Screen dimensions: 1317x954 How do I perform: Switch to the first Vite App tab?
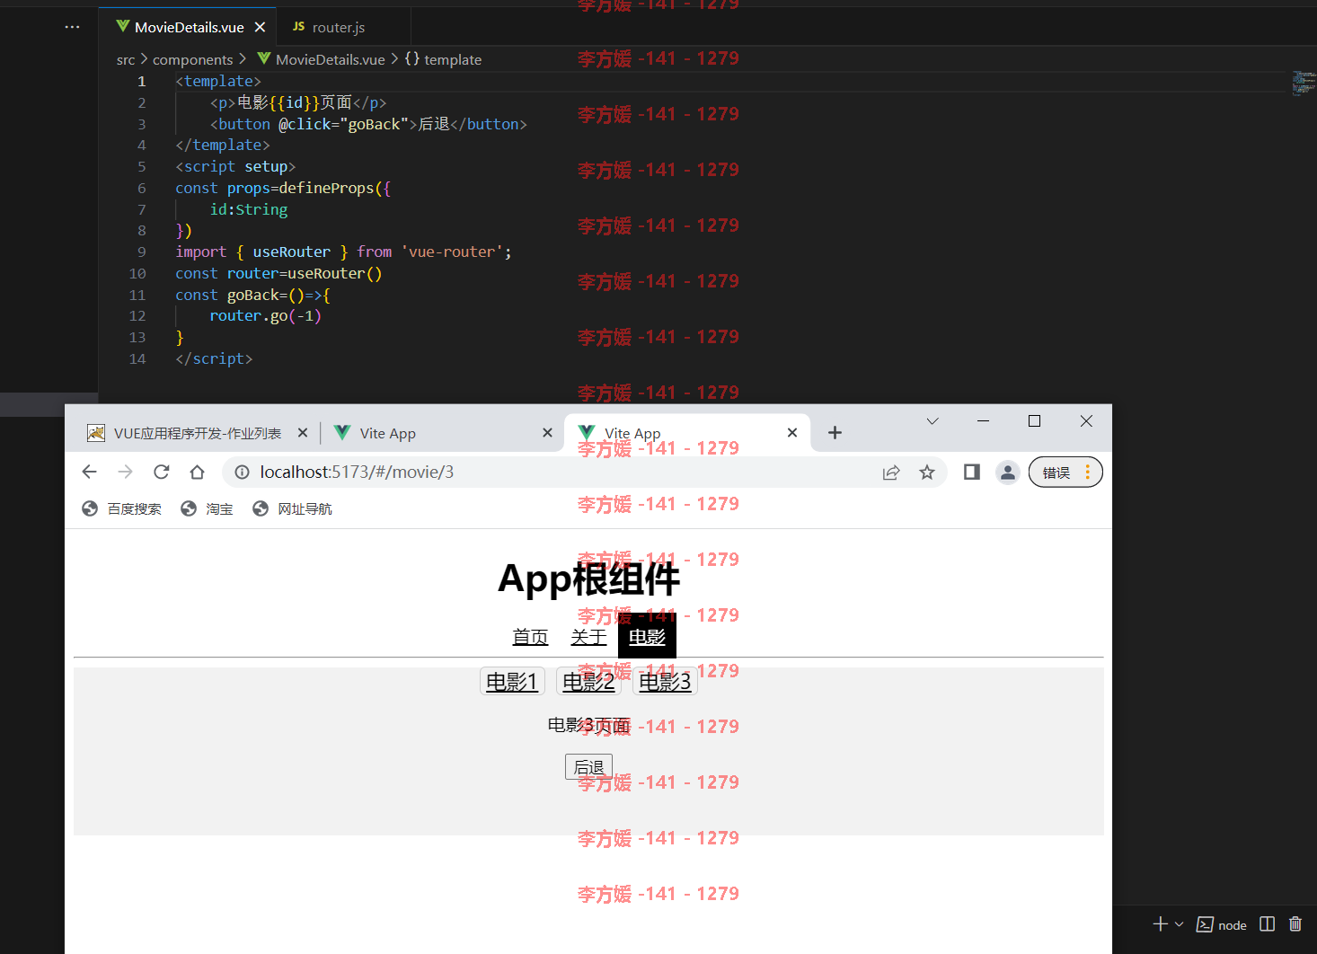442,433
